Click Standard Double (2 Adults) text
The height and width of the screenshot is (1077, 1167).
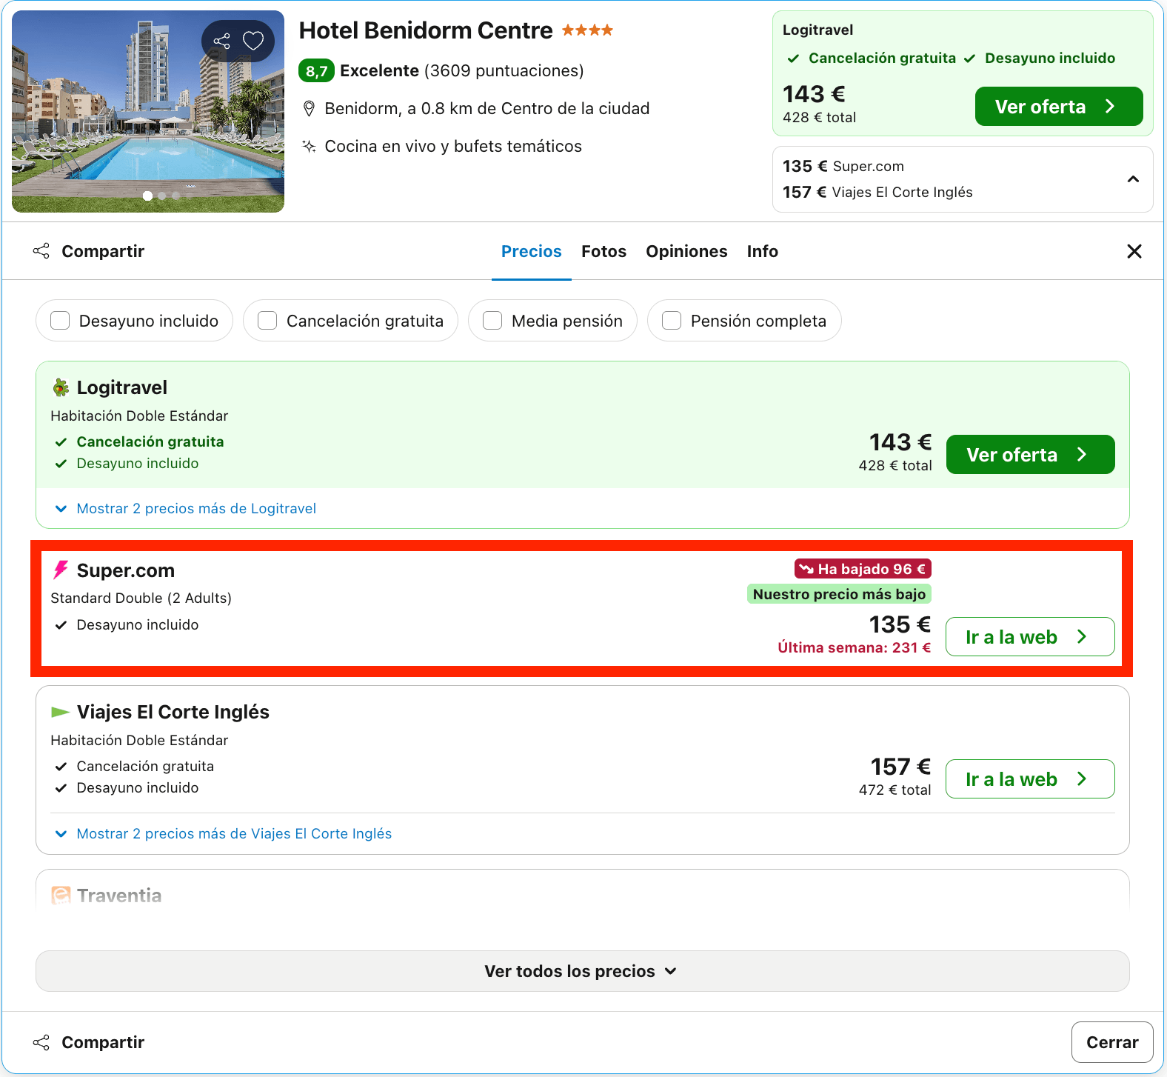point(141,598)
